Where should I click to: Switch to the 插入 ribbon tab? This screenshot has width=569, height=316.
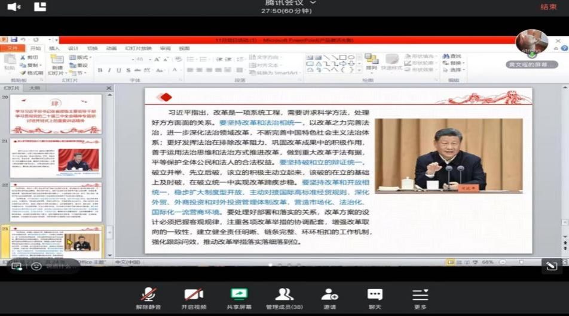(x=54, y=48)
